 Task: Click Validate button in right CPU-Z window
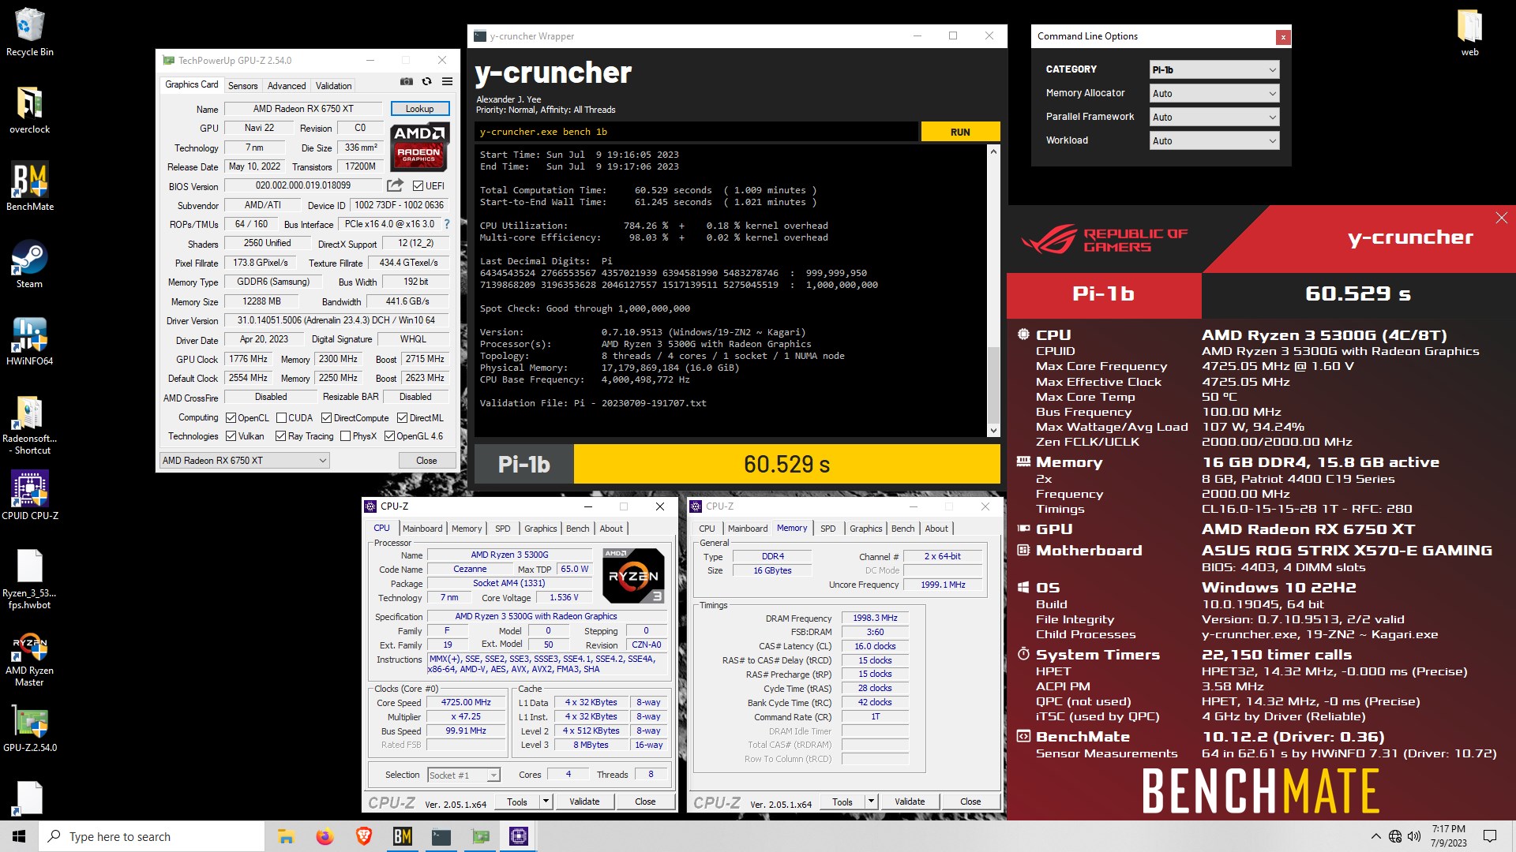coord(910,802)
